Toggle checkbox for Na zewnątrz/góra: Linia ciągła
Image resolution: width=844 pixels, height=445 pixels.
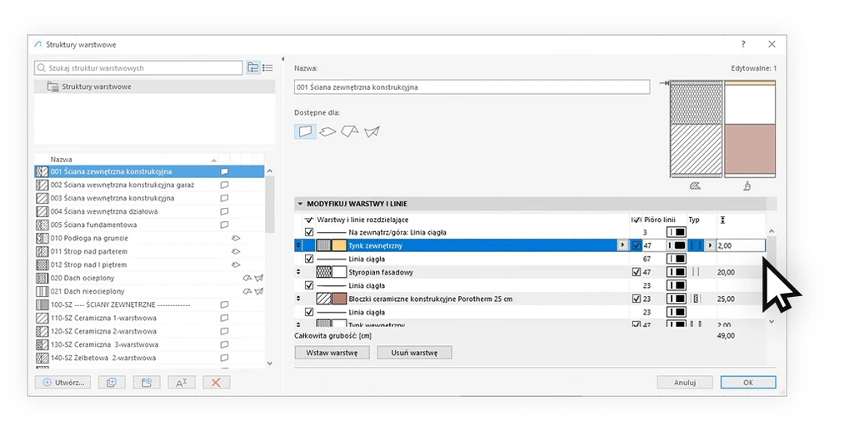[309, 232]
